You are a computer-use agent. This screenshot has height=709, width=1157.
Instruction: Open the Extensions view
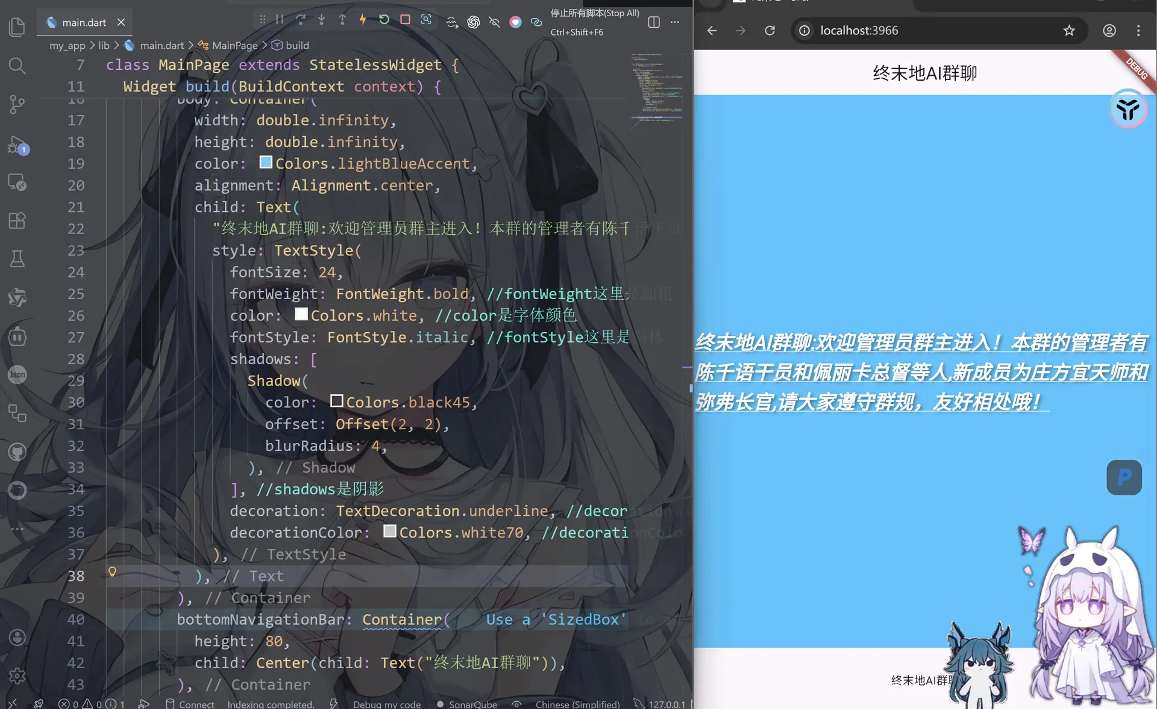point(17,220)
